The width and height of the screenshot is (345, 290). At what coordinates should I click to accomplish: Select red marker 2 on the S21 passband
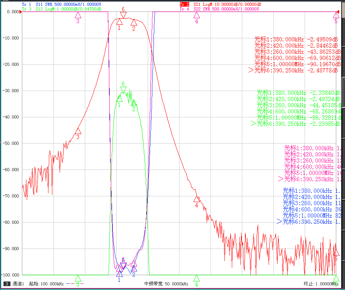pos(134,25)
